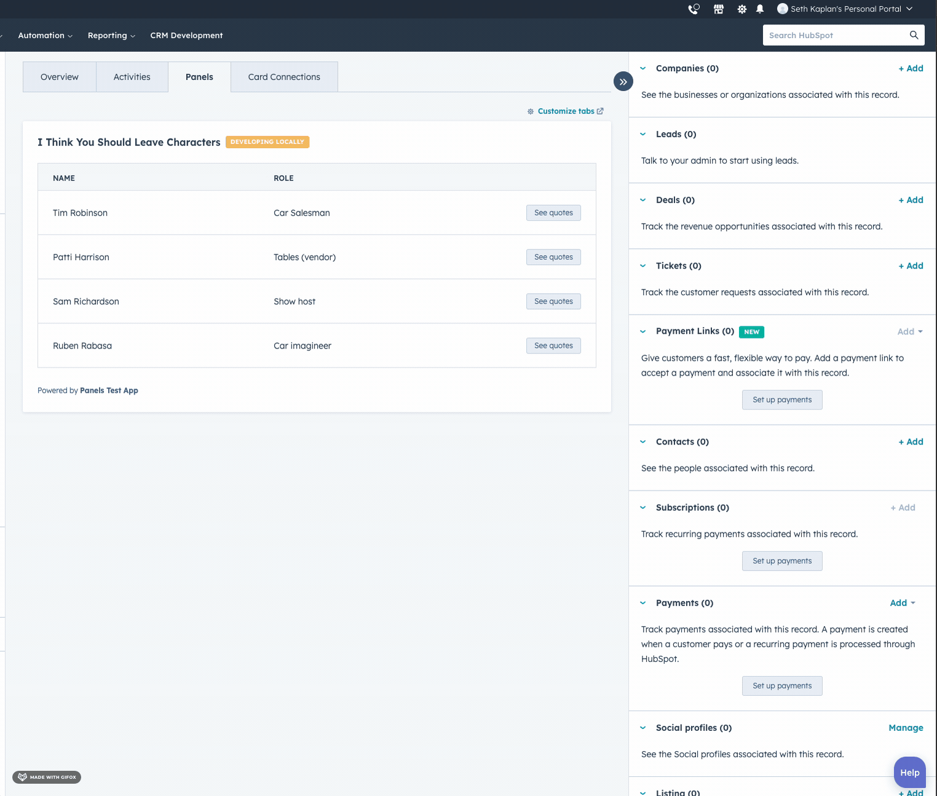The height and width of the screenshot is (796, 937).
Task: Open the settings gear icon
Action: [742, 9]
